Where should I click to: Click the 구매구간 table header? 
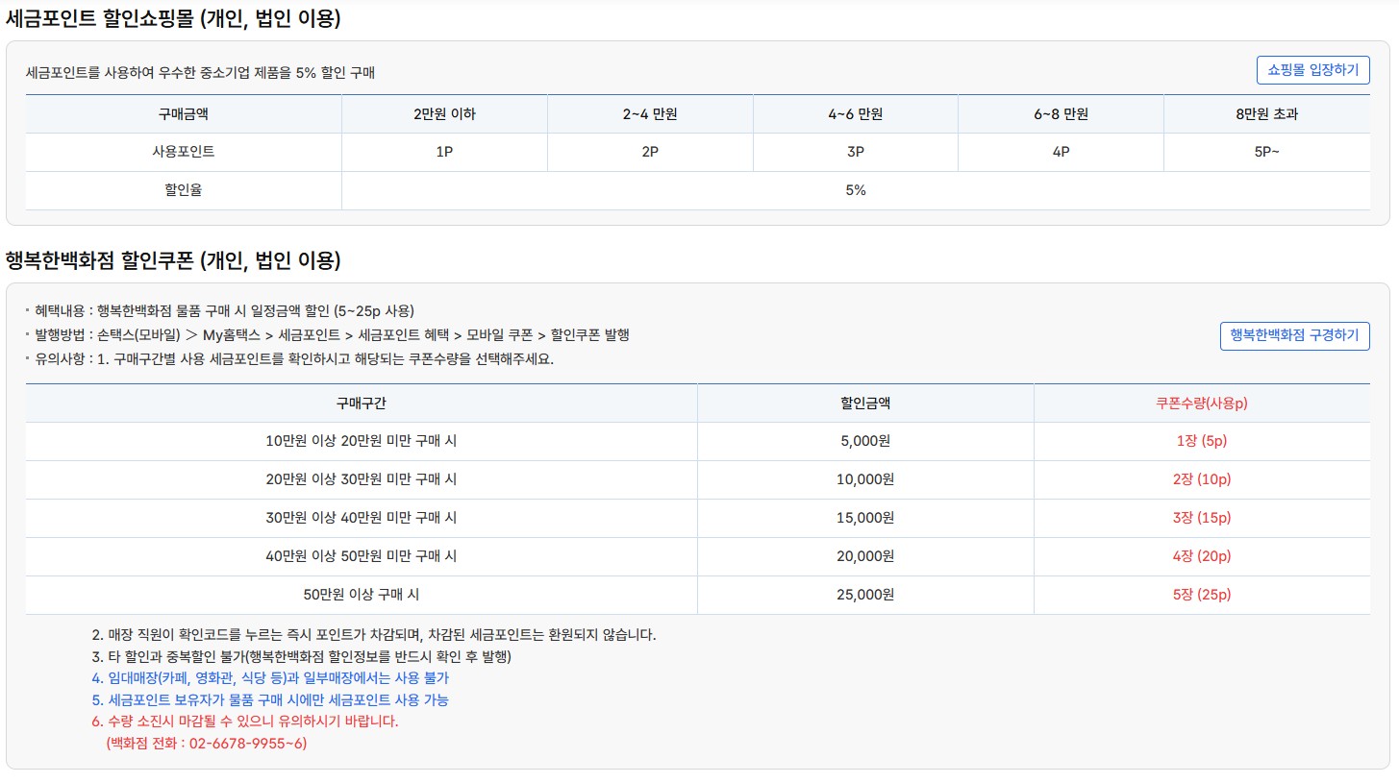click(361, 403)
